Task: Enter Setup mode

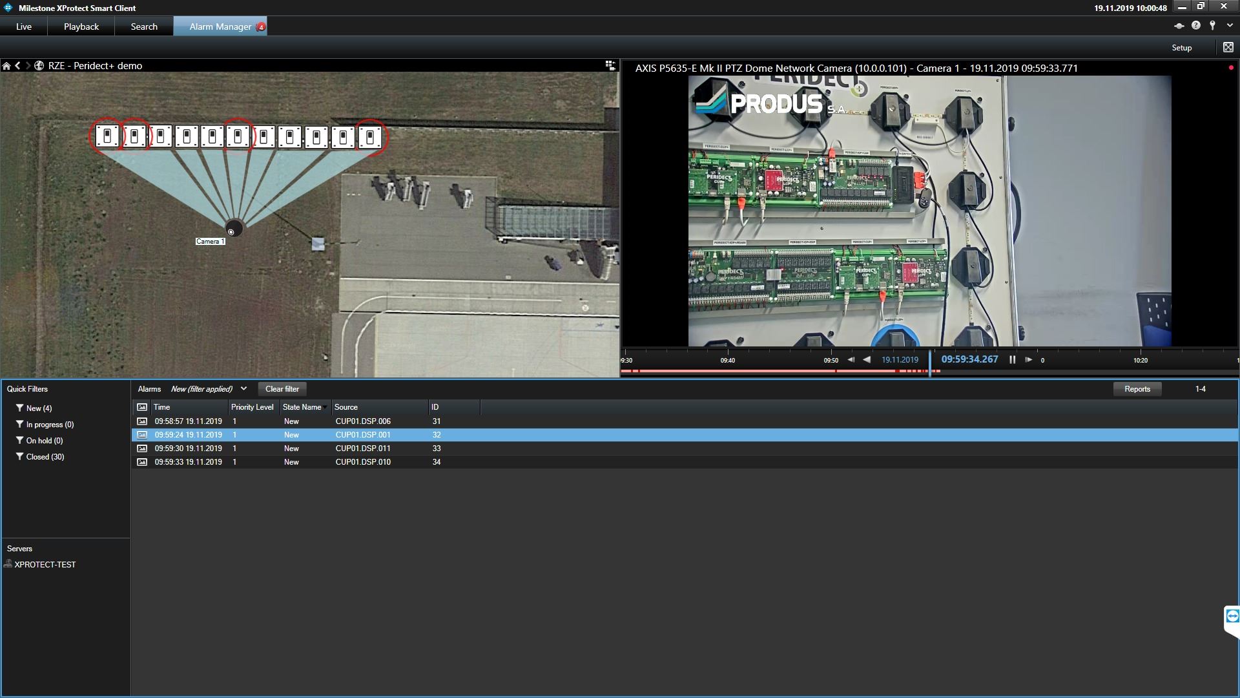Action: [1182, 48]
